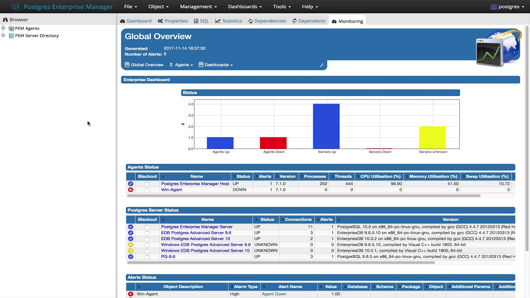Click the postgres user avatar icon
This screenshot has width=530, height=298.
click(494, 7)
